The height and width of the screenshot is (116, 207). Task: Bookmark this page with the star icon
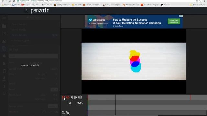[x=200, y=1]
